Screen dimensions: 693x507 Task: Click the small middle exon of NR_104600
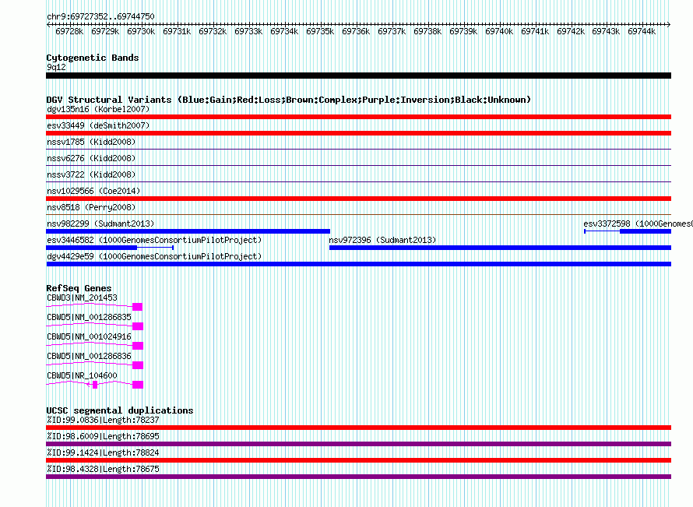95,385
